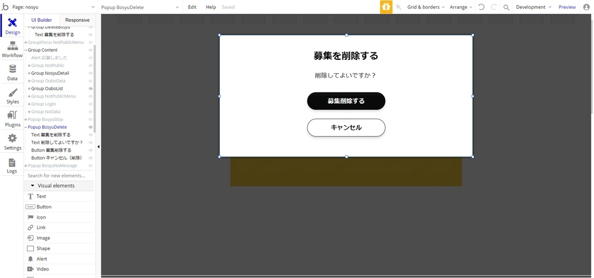Select the arrow pointer tool
Screen dimensions: 594x278
click(x=398, y=7)
